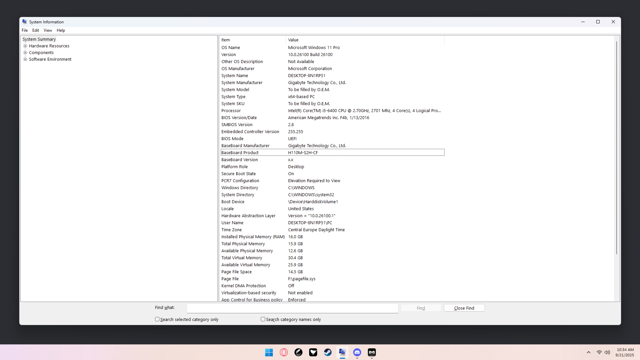Enable Search category names only checkbox
Image resolution: width=640 pixels, height=360 pixels.
coord(263,319)
